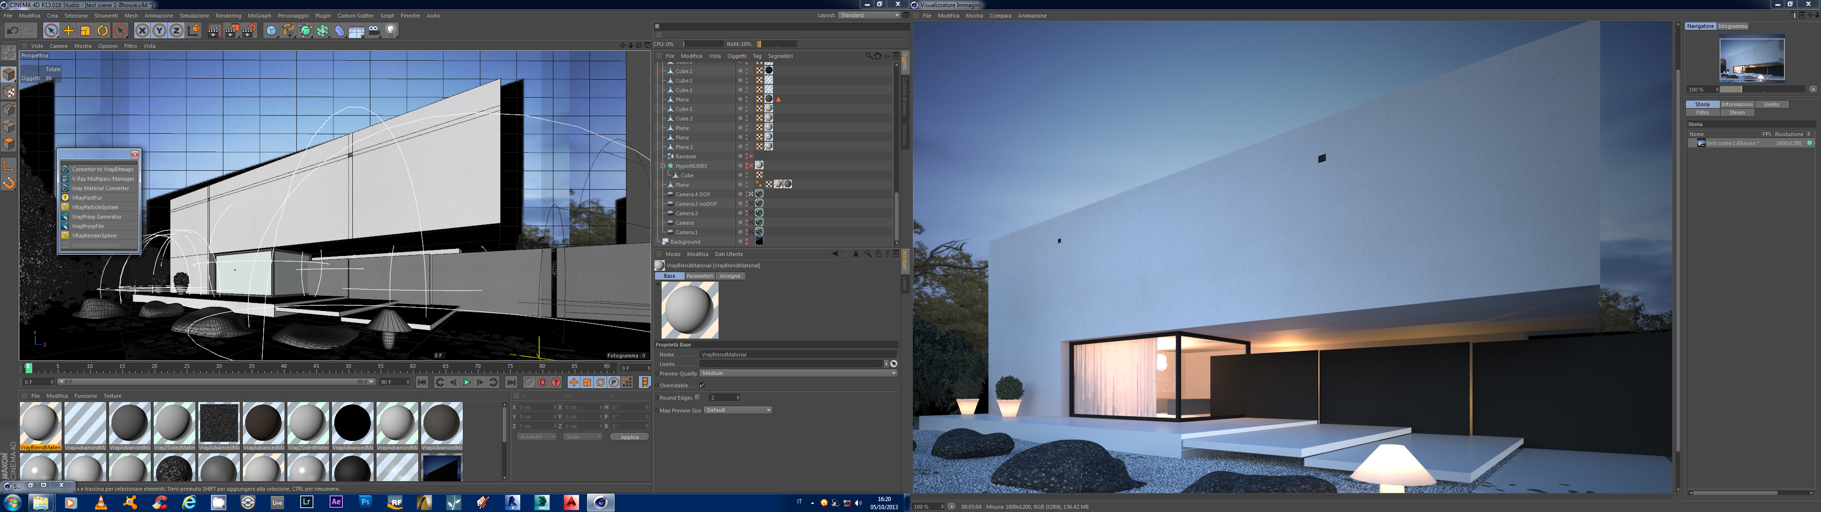1821x512 pixels.
Task: Select V-Ray Multipass Manager entry
Action: 102,179
